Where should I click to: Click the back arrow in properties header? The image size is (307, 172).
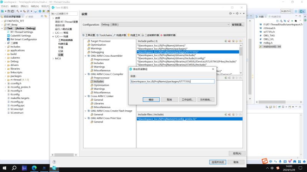[231, 13]
